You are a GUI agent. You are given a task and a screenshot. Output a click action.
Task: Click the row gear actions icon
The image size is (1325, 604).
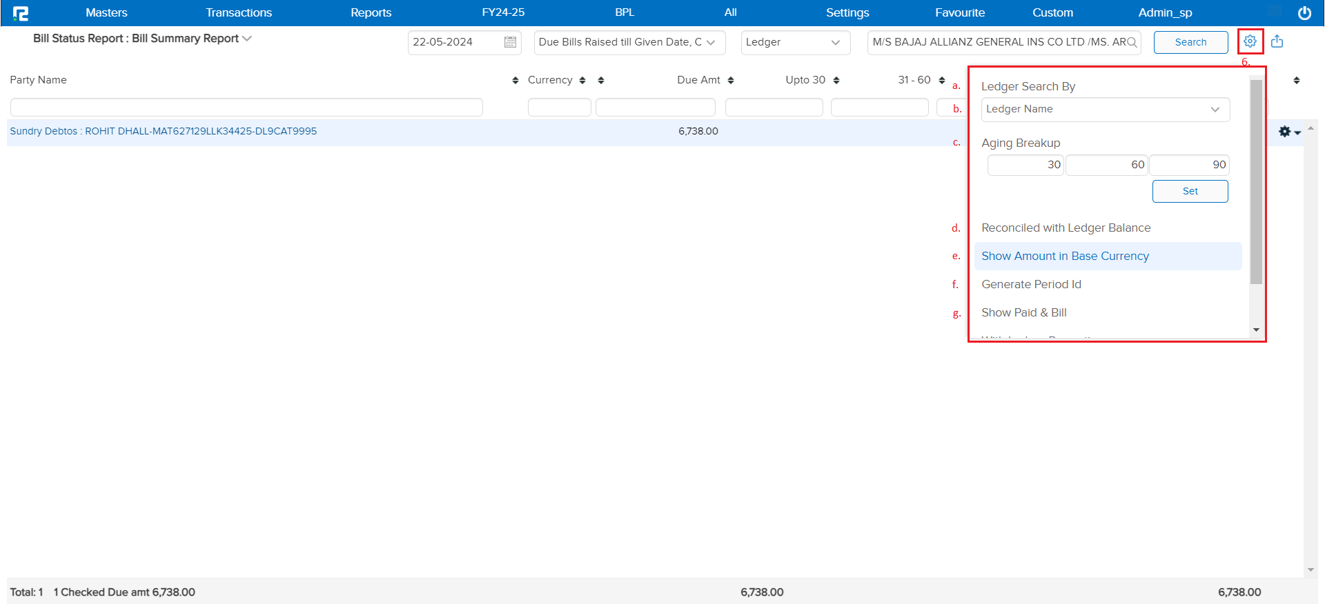1288,132
